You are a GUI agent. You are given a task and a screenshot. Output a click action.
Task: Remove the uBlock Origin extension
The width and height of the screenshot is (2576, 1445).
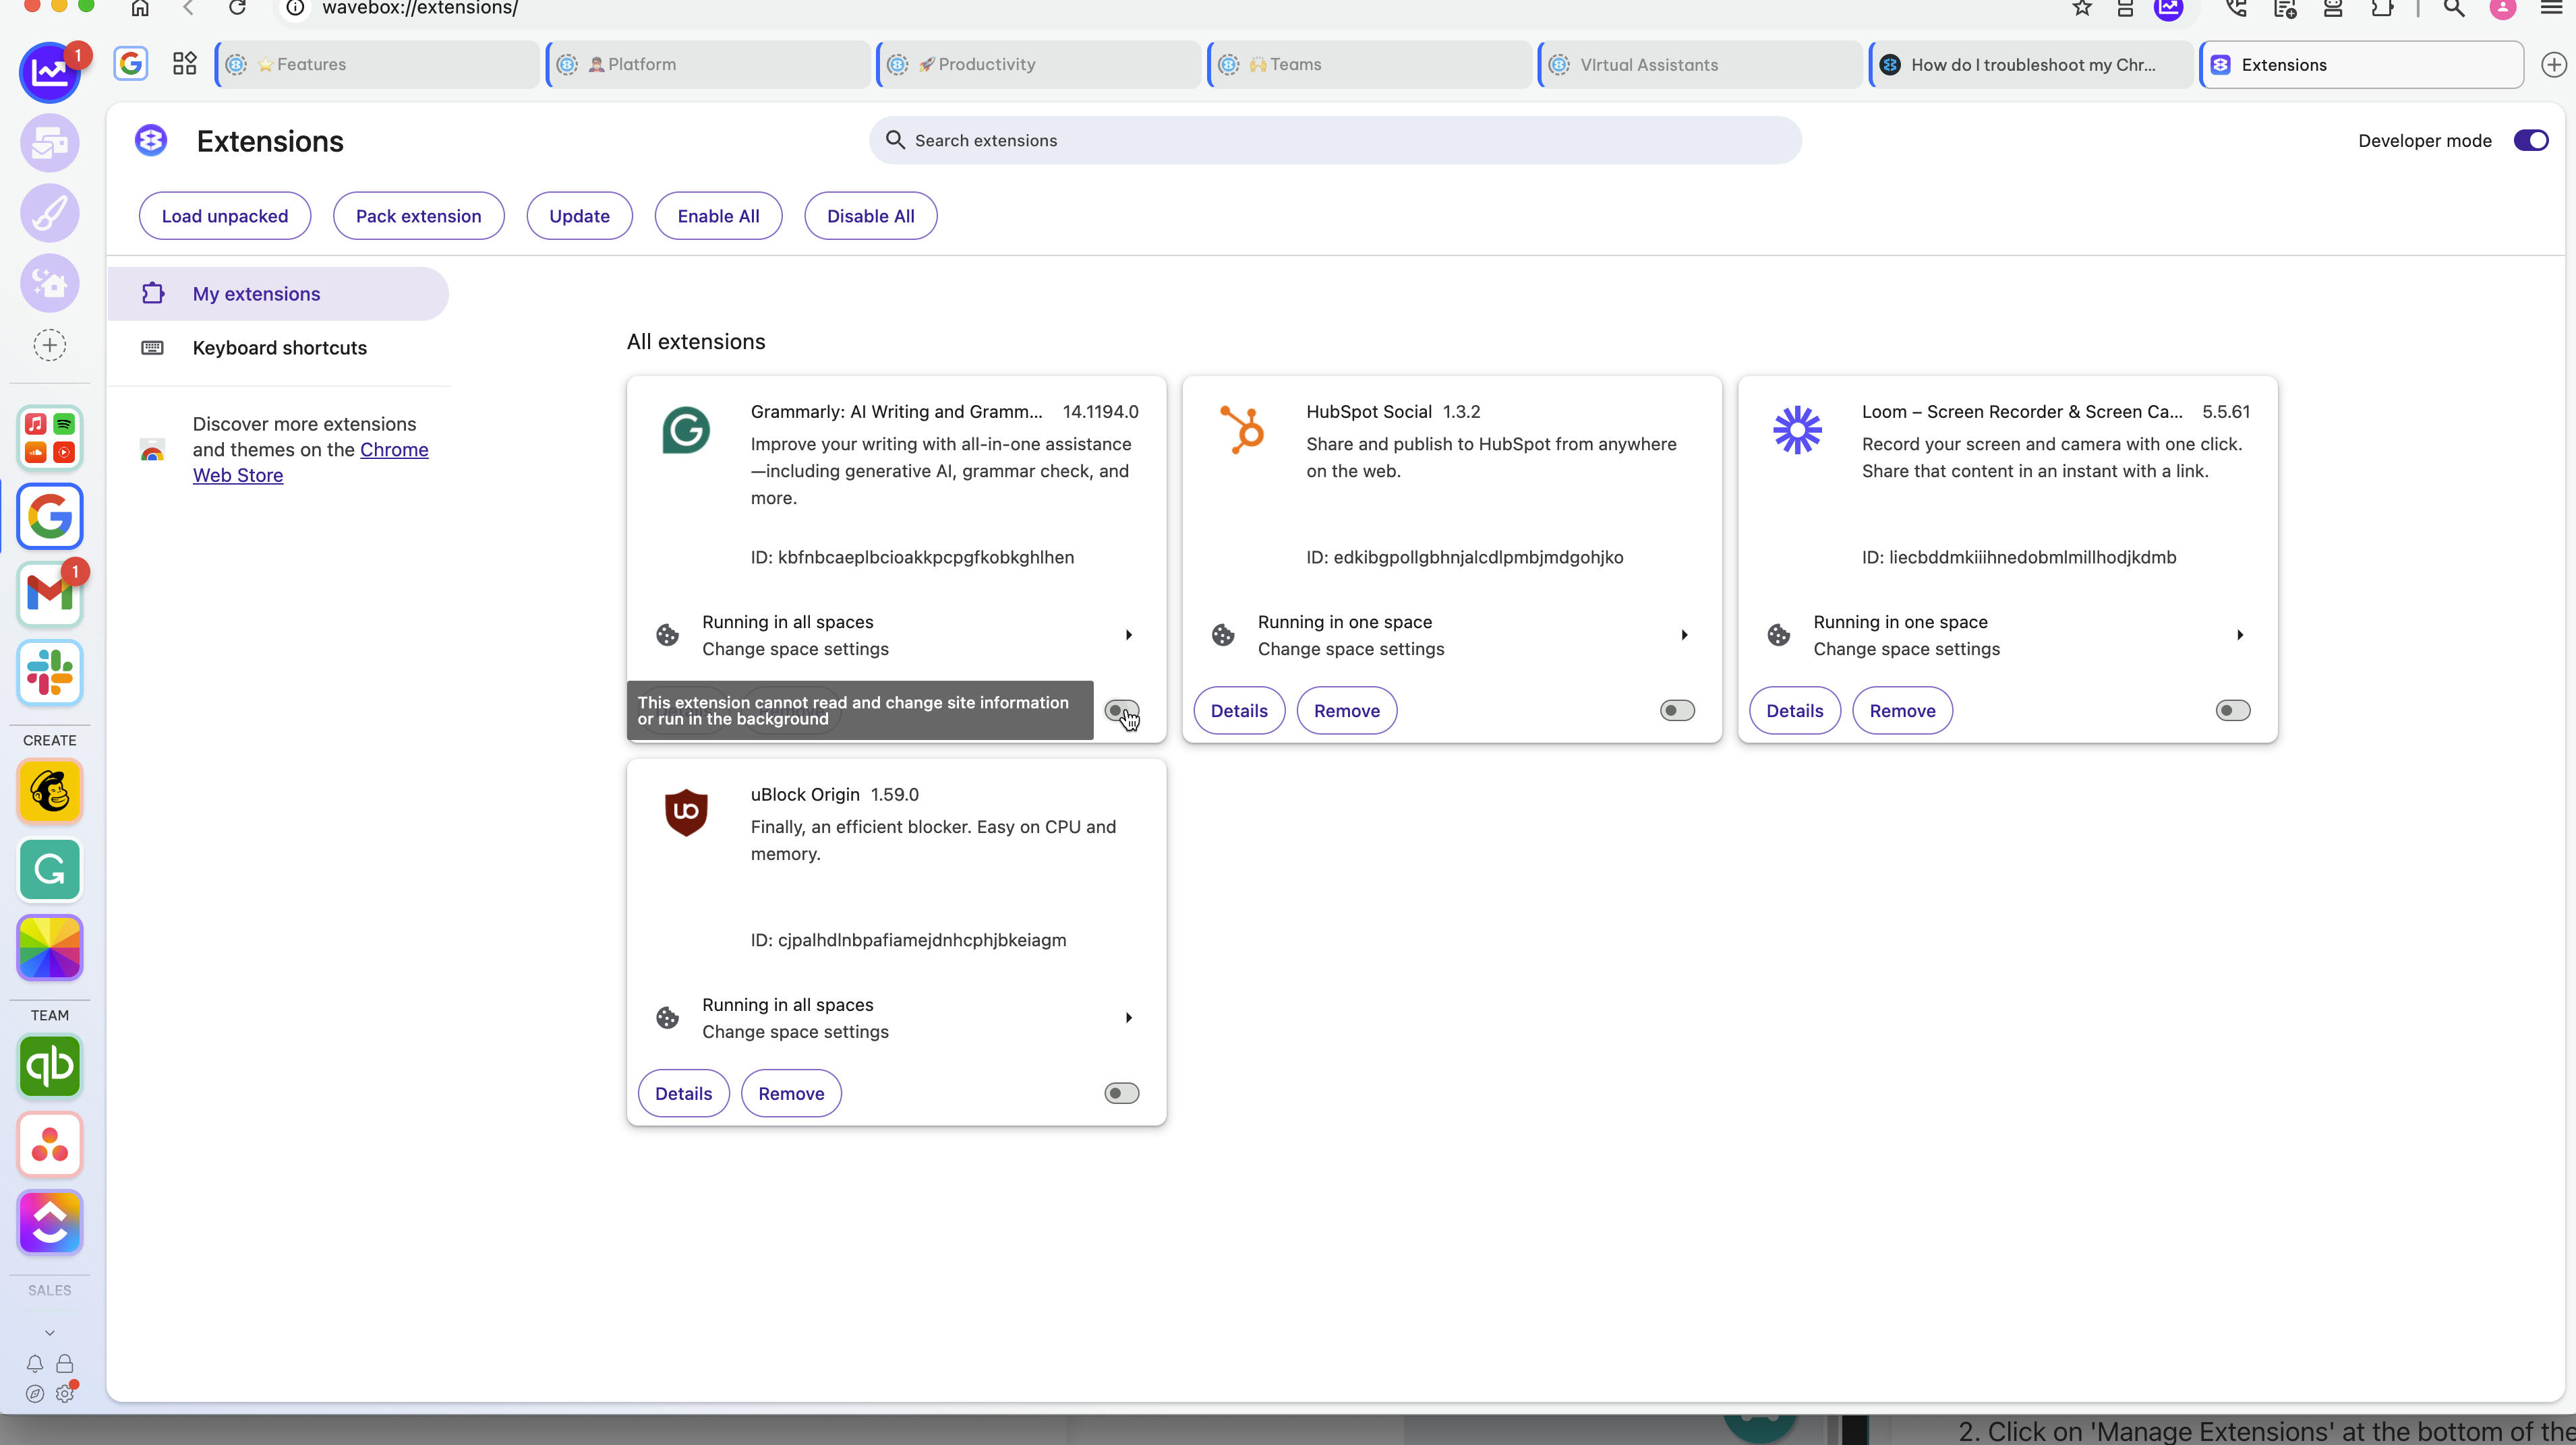point(791,1093)
